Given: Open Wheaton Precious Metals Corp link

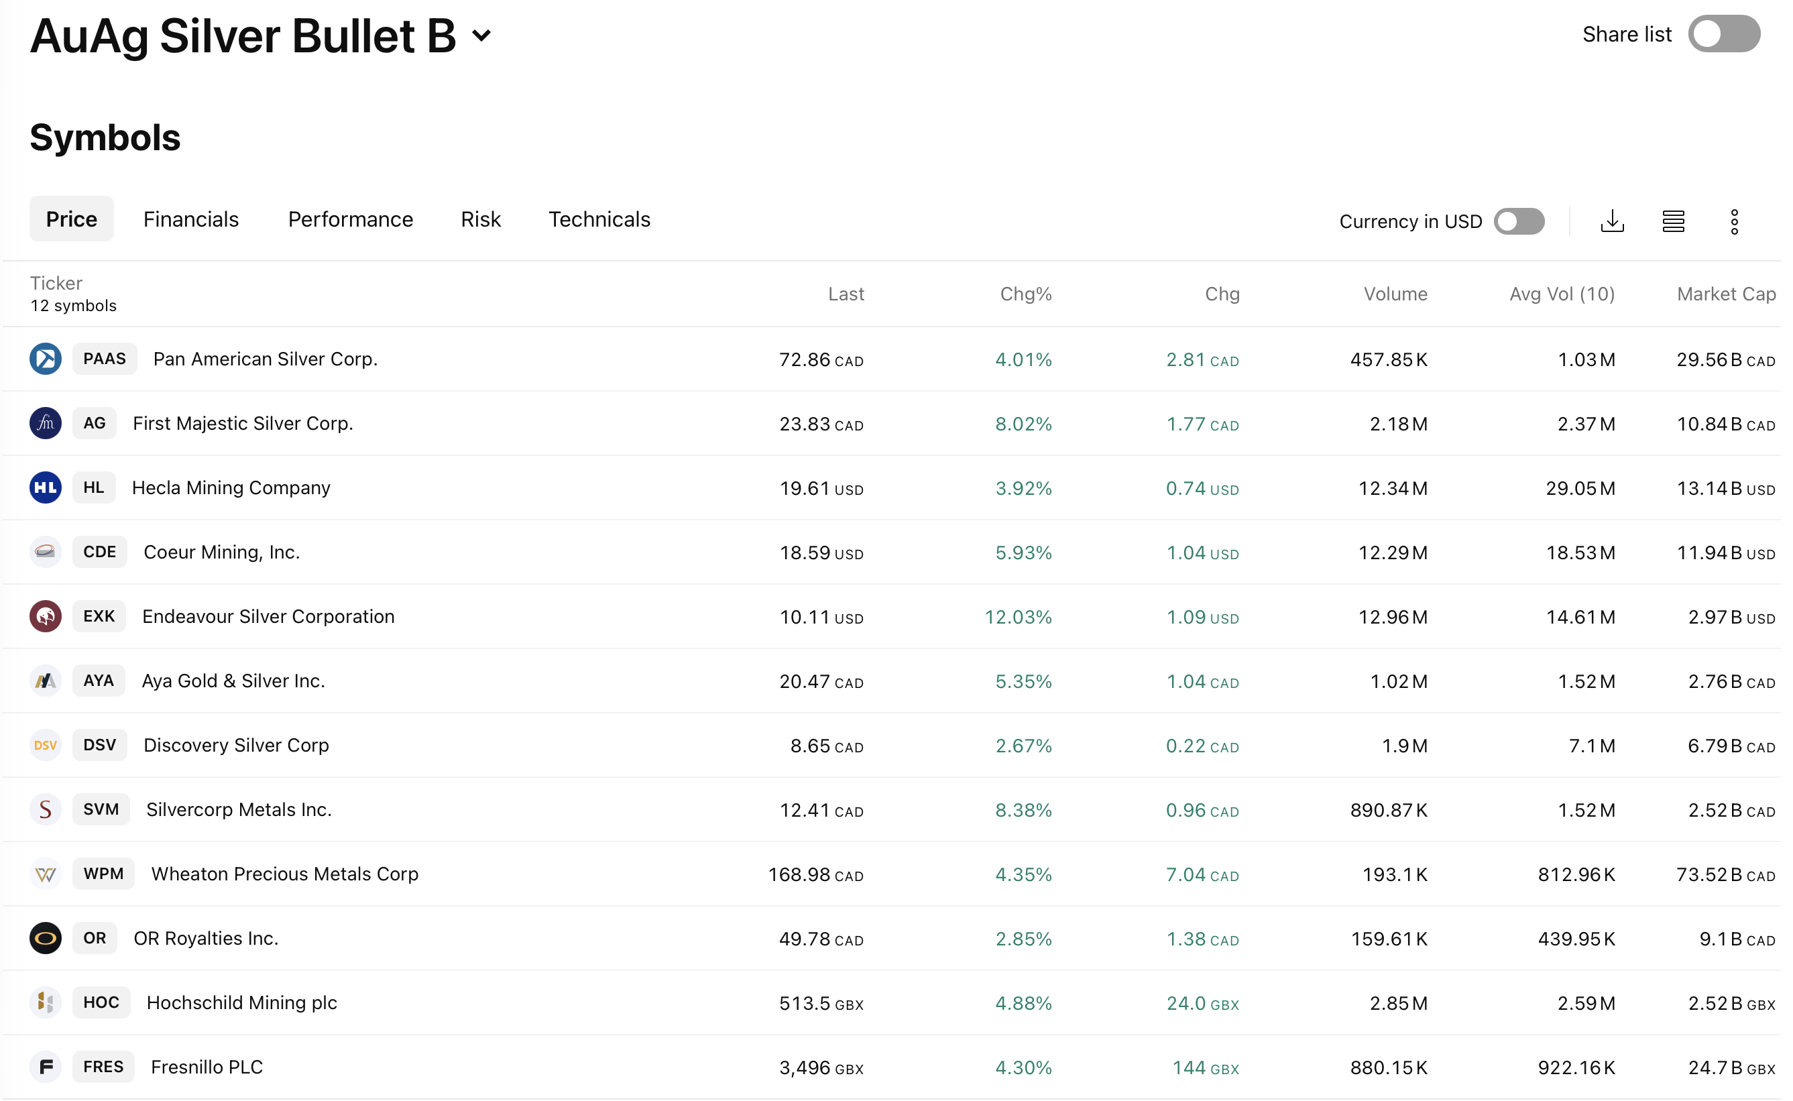Looking at the screenshot, I should (x=284, y=874).
